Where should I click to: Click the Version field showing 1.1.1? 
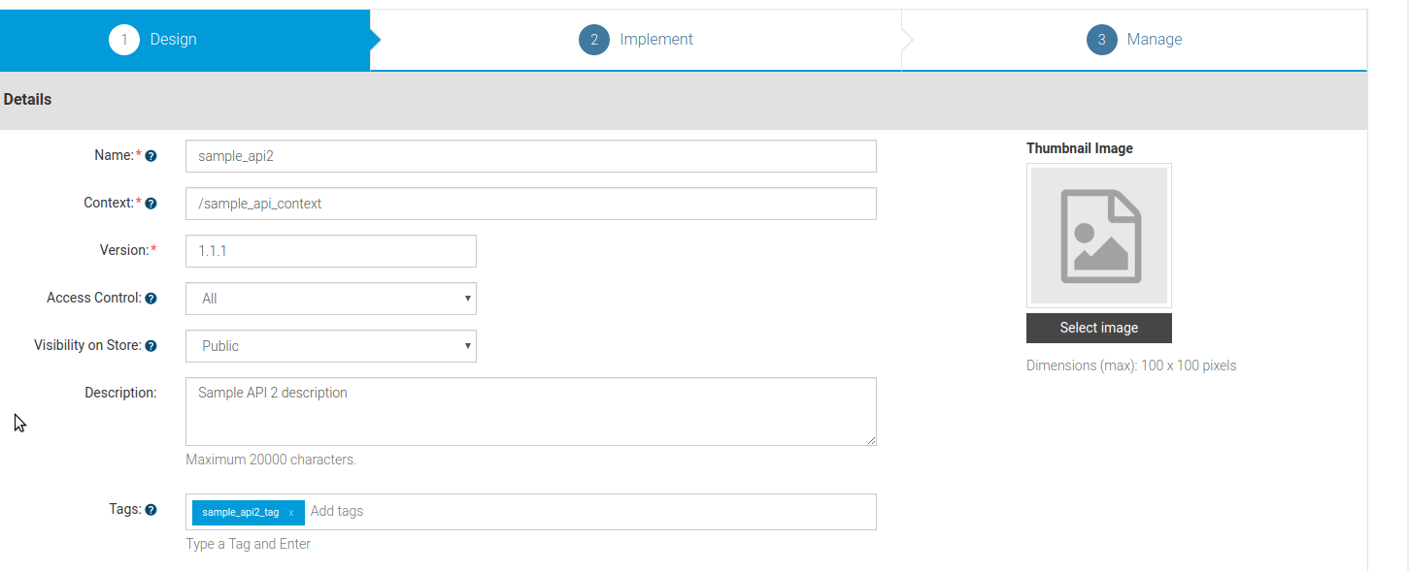[x=330, y=251]
